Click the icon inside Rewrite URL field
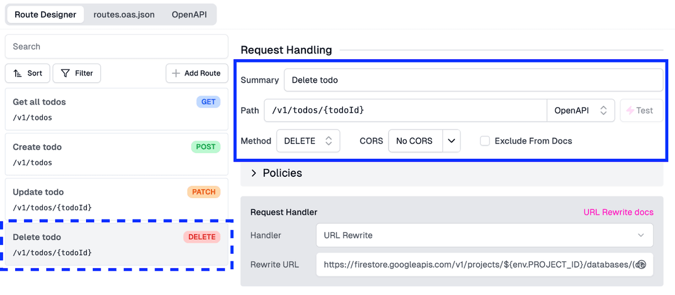Viewport: 675px width, 295px height. click(641, 265)
